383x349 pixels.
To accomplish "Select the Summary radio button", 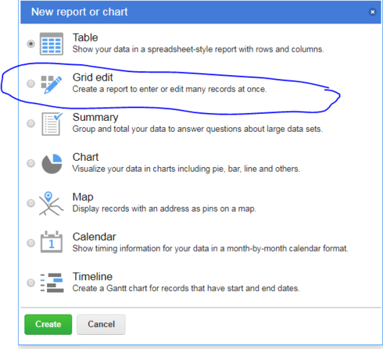I will tap(30, 123).
